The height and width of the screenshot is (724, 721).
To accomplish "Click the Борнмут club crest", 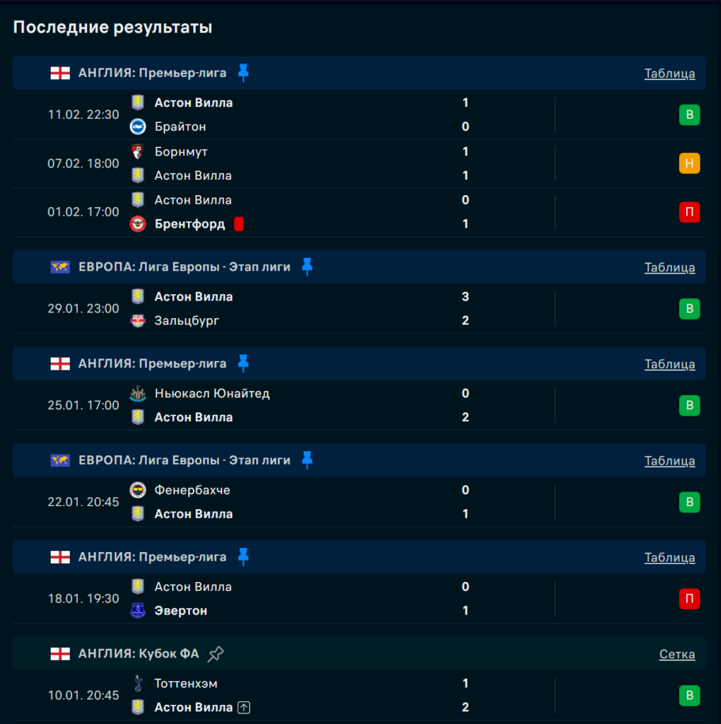I will 138,151.
